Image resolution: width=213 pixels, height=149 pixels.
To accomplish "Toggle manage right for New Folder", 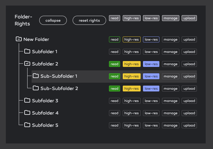I will pos(171,39).
